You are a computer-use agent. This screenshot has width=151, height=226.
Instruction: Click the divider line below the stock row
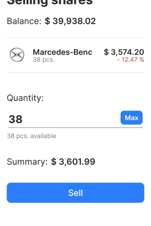75,73
